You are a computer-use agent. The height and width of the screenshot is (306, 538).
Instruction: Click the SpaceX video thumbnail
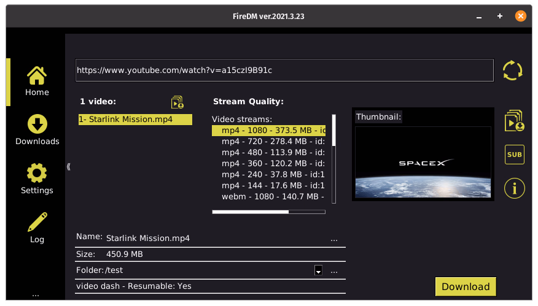pos(423,162)
